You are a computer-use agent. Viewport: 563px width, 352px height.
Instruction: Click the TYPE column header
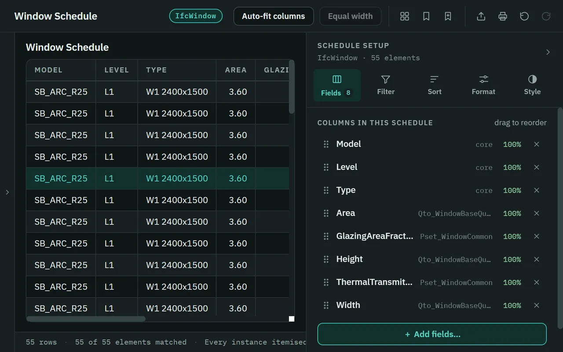coord(177,70)
